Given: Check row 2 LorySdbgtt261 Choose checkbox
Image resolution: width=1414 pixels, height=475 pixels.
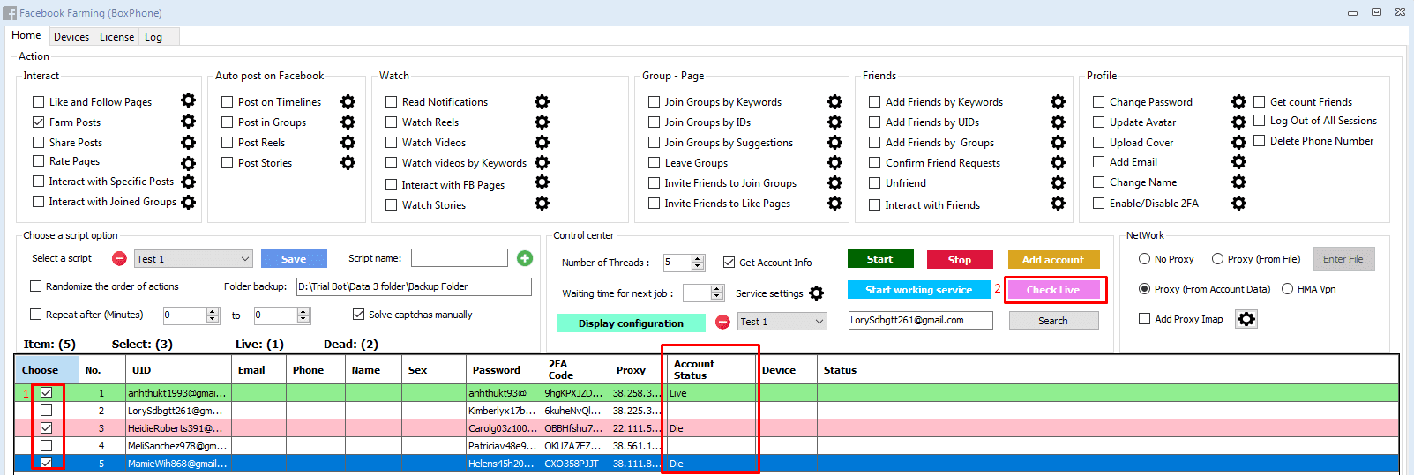Looking at the screenshot, I should click(x=46, y=411).
